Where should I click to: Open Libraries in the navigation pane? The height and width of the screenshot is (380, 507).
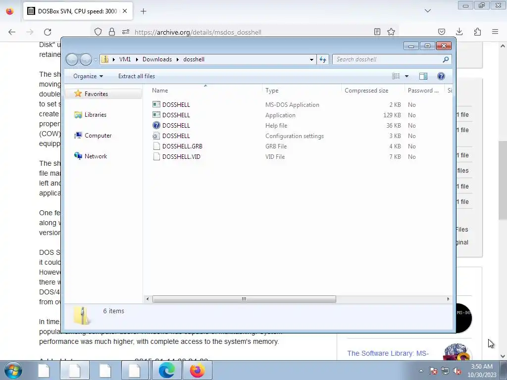coord(96,115)
